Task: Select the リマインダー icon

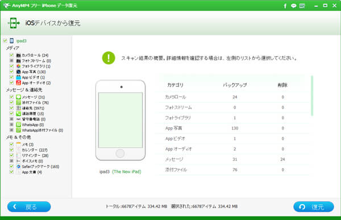Action: pos(19,155)
